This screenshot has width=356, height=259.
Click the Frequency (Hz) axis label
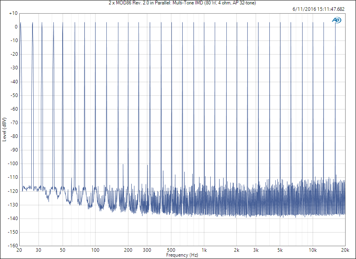182,255
